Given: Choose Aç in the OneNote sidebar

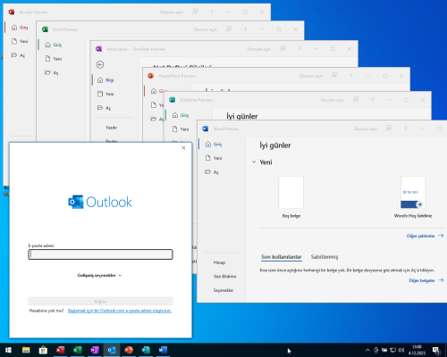Looking at the screenshot, I should pos(104,108).
